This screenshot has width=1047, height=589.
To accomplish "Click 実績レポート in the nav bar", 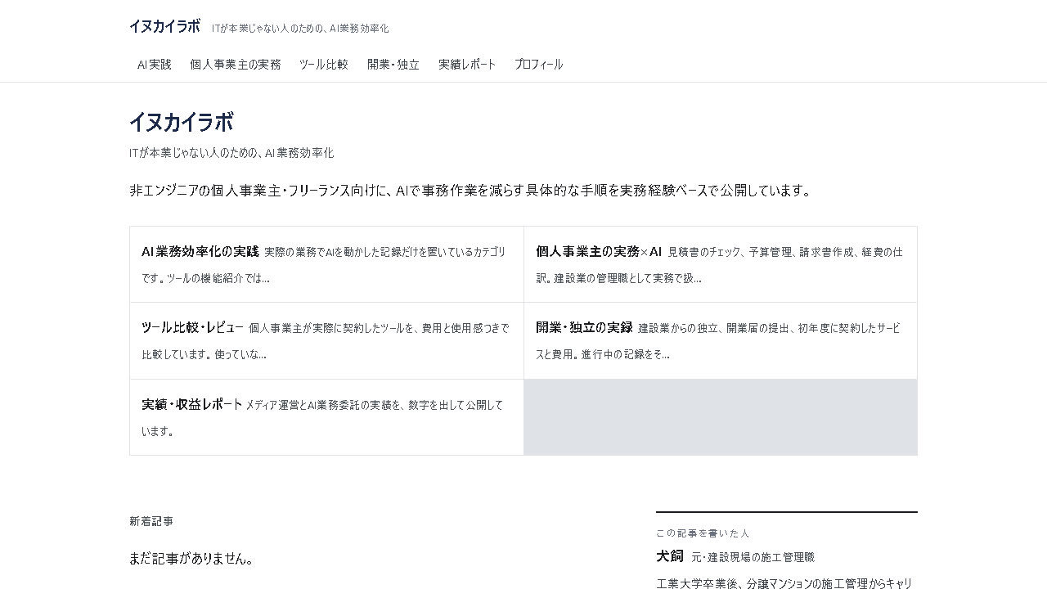I will tap(467, 65).
